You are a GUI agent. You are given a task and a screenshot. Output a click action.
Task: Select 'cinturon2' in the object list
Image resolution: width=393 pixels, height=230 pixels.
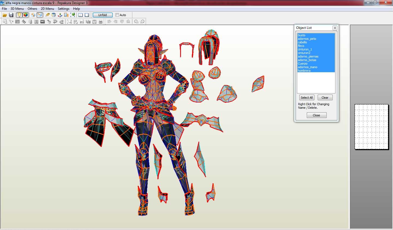(x=316, y=53)
